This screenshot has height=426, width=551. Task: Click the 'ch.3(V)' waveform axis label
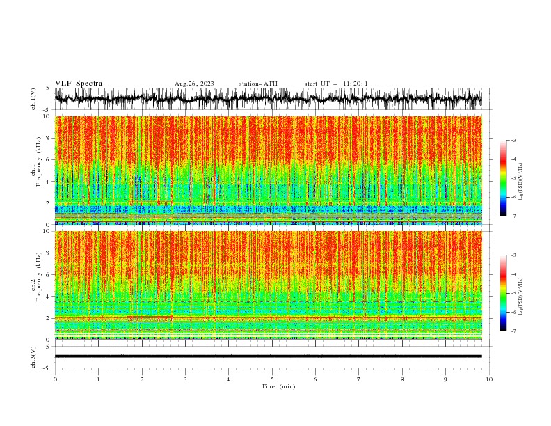(33, 357)
